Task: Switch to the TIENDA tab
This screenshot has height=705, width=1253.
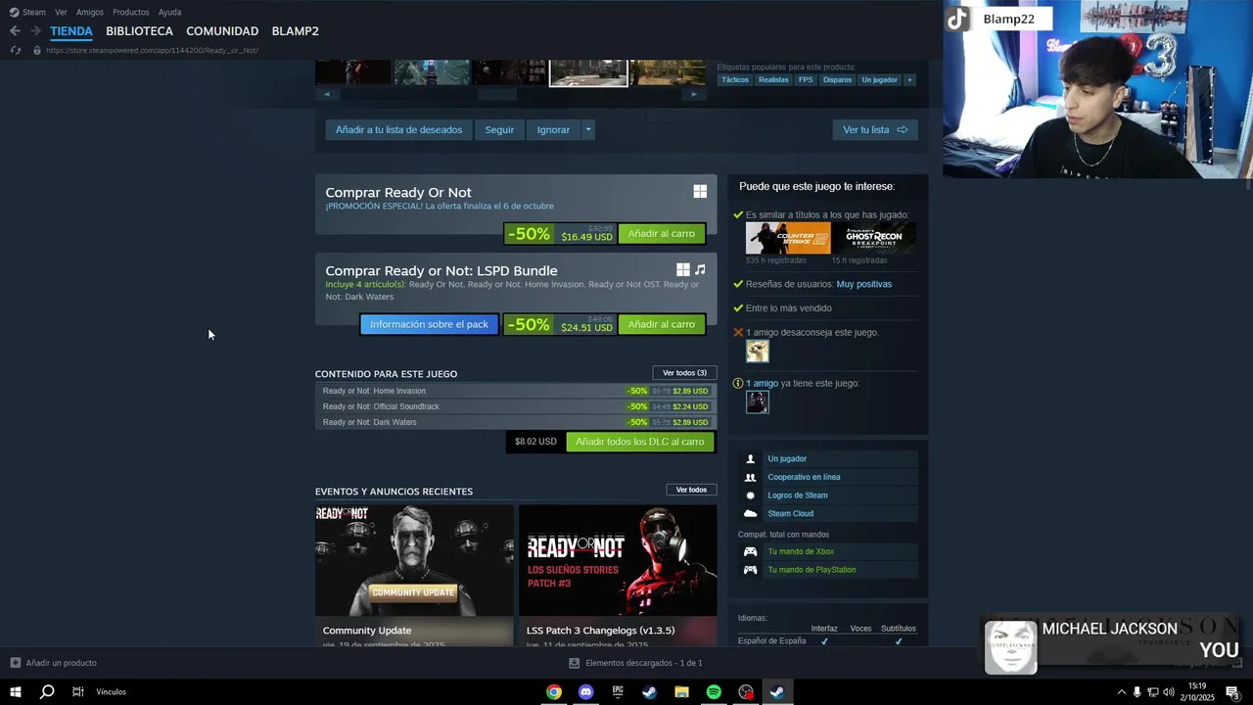Action: pyautogui.click(x=71, y=31)
